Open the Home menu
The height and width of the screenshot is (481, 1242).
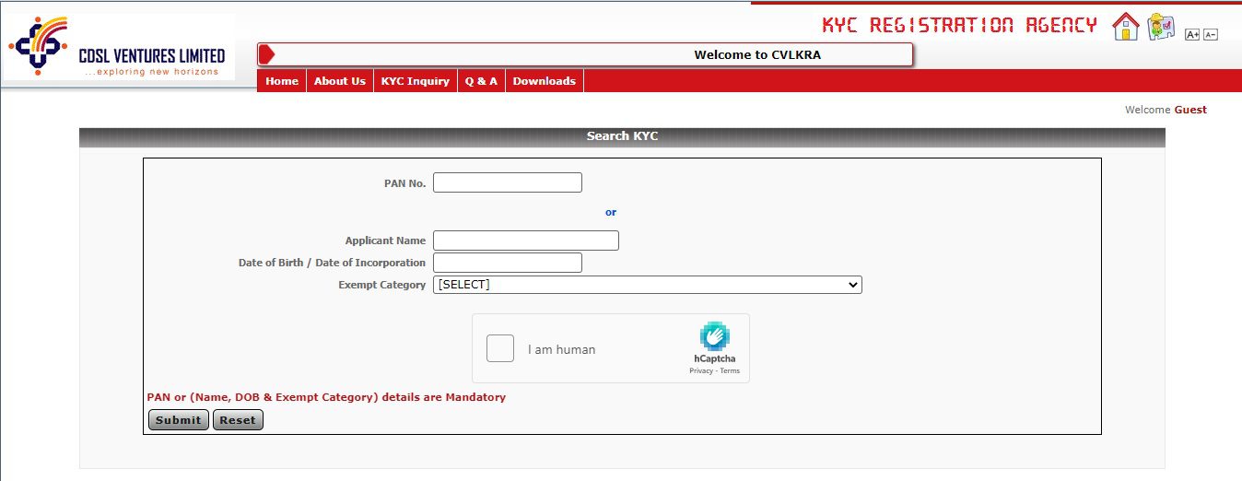tap(282, 81)
